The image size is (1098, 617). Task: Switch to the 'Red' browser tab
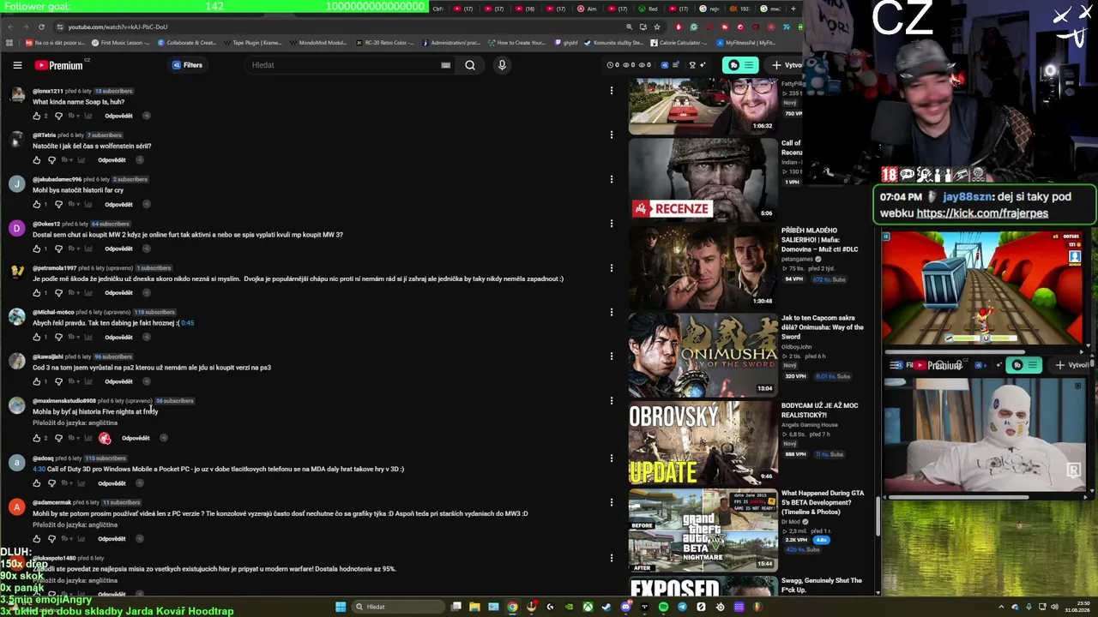coord(649,9)
